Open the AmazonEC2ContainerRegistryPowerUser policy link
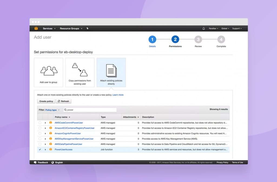Screen dimensions: 277x182 coord(75,128)
